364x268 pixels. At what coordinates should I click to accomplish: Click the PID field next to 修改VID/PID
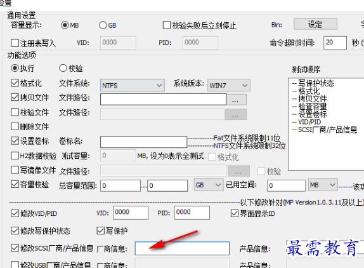[192, 213]
